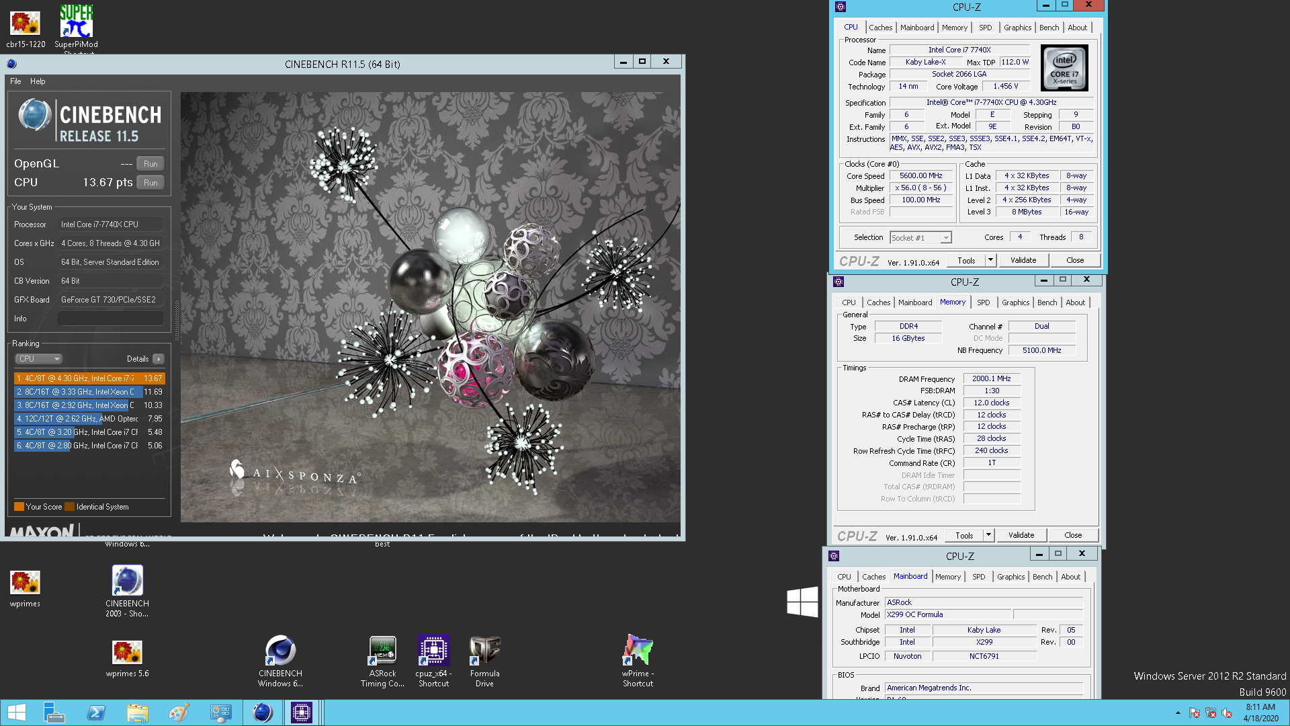Select ranking row 2 scoring 11.69
1290x726 pixels.
(x=89, y=392)
